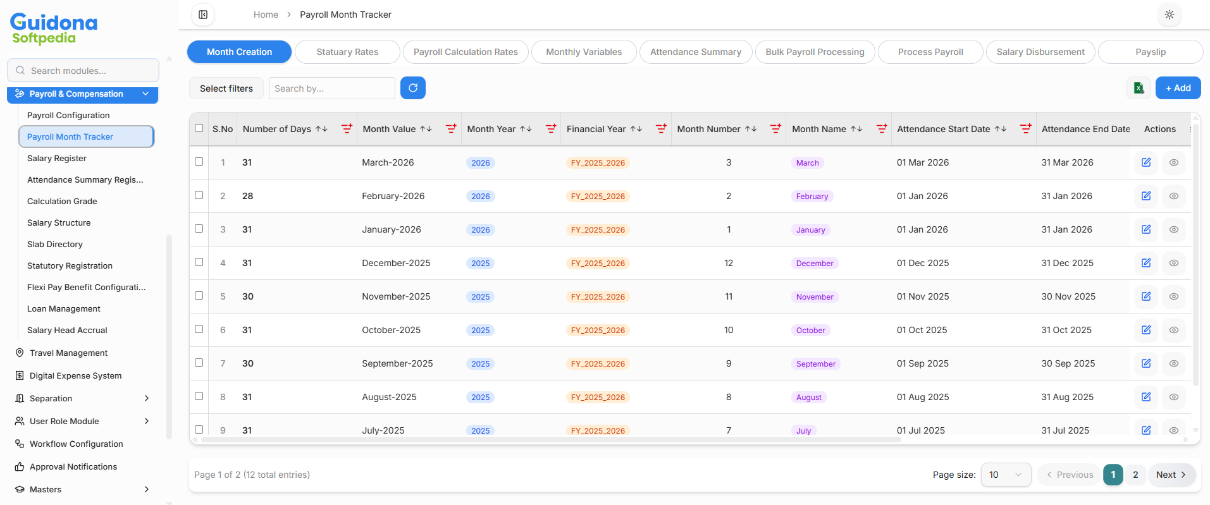1210x505 pixels.
Task: Collapse the sidebar panel toggle icon
Action: [x=203, y=15]
